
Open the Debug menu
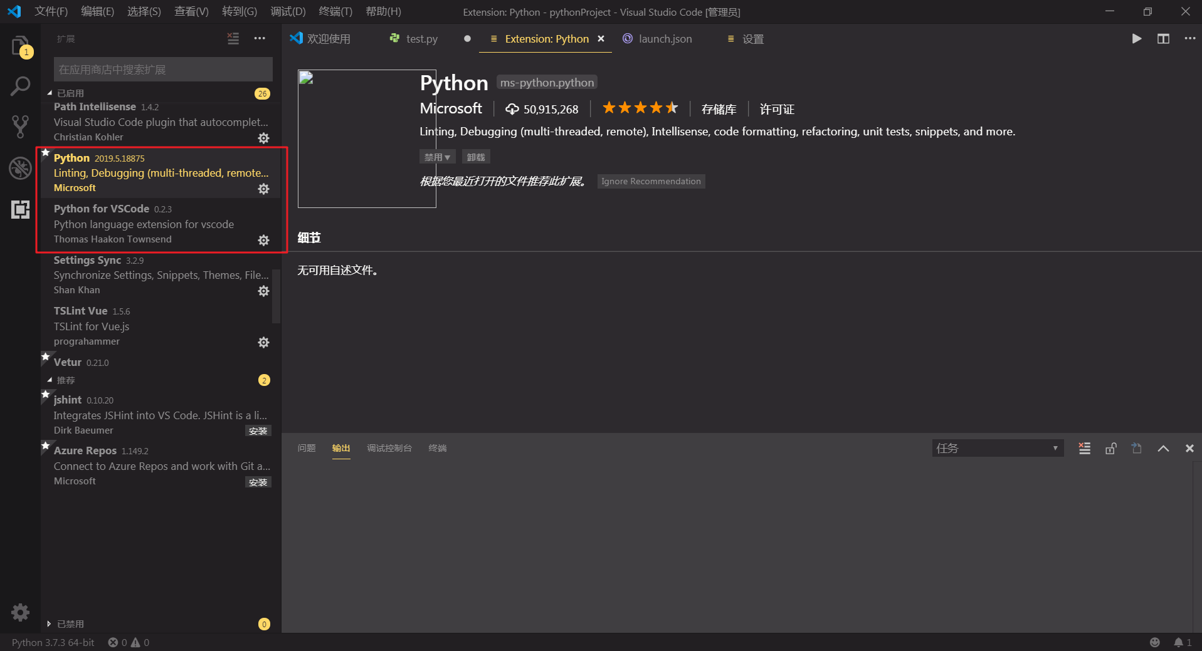pyautogui.click(x=288, y=12)
